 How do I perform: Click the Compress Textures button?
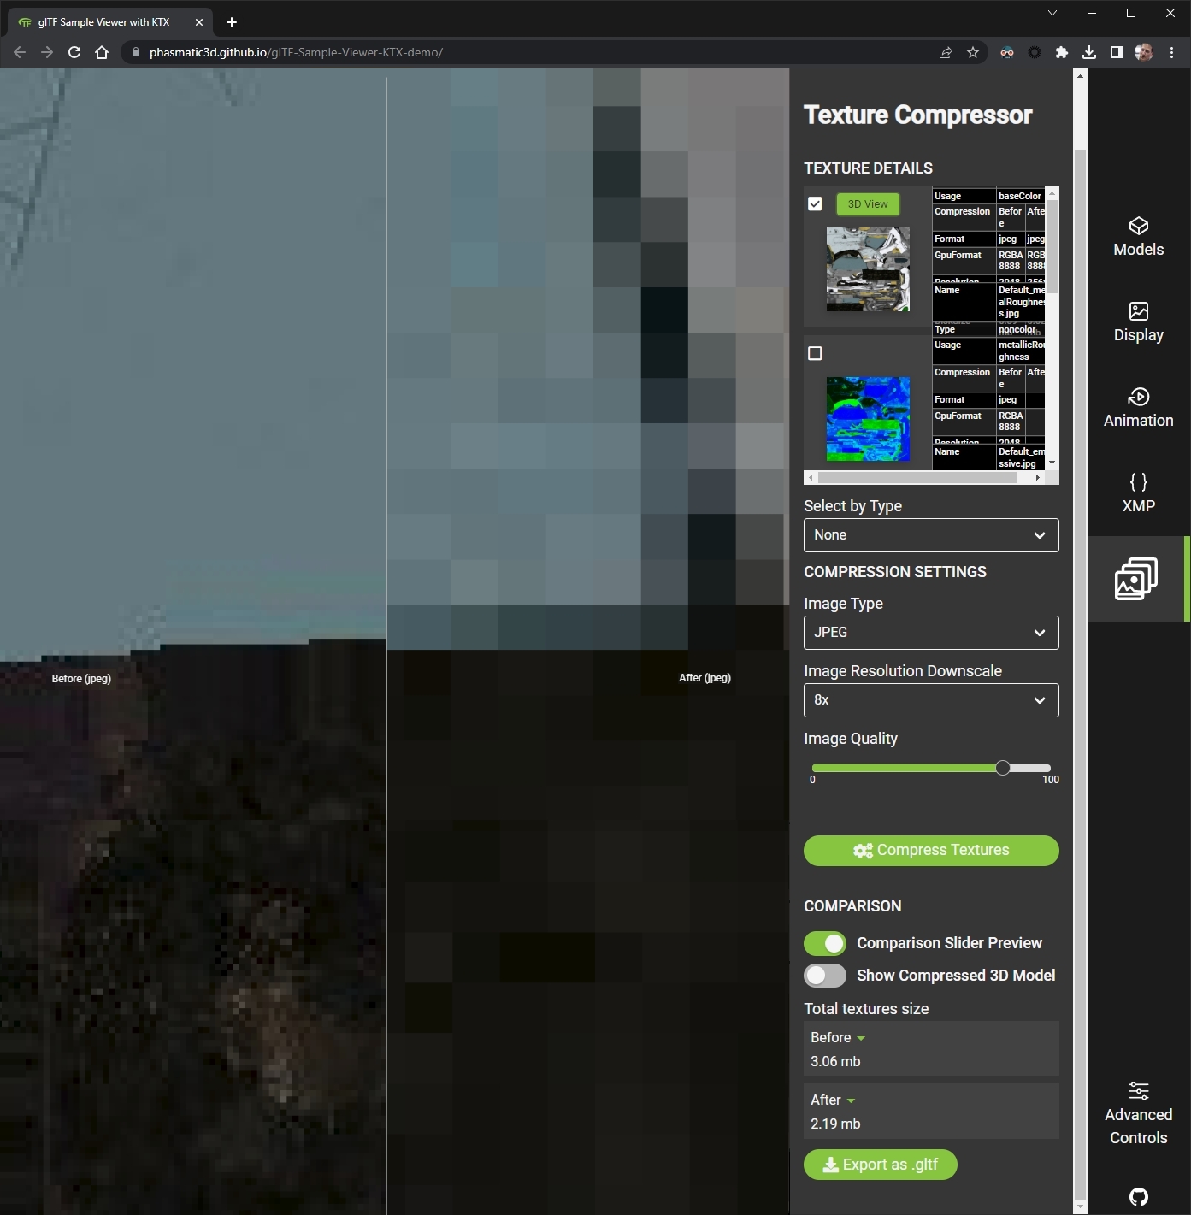pyautogui.click(x=930, y=850)
